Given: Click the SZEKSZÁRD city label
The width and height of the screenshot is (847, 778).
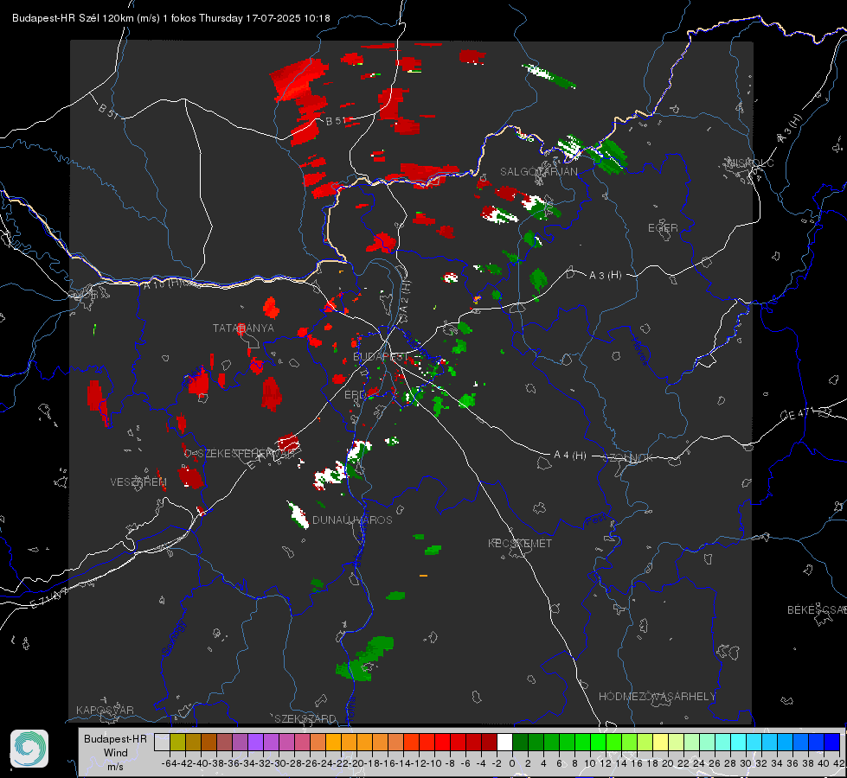Looking at the screenshot, I should 305,718.
